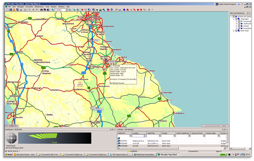This screenshot has width=254, height=161.
Task: Click the new blank document toolbar icon
Action: pos(7,10)
